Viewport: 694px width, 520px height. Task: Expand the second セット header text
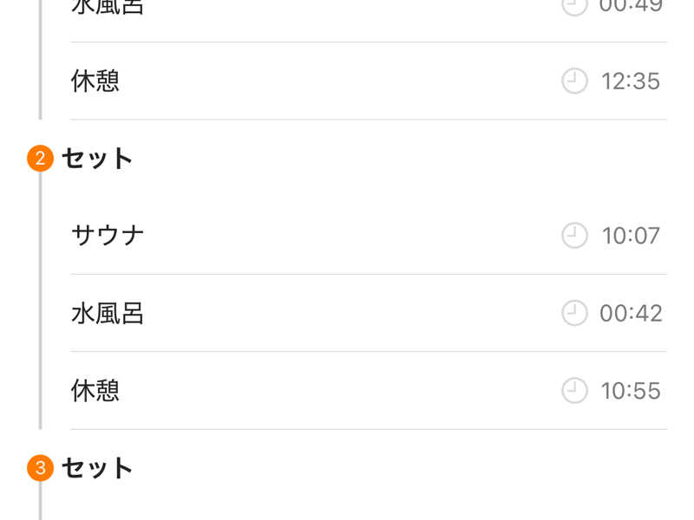(x=97, y=159)
